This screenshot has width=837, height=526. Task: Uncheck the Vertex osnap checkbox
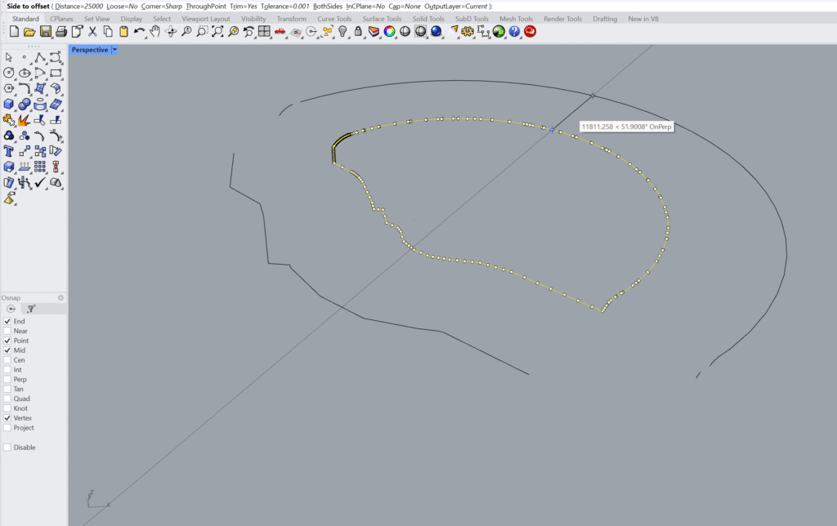click(x=7, y=418)
